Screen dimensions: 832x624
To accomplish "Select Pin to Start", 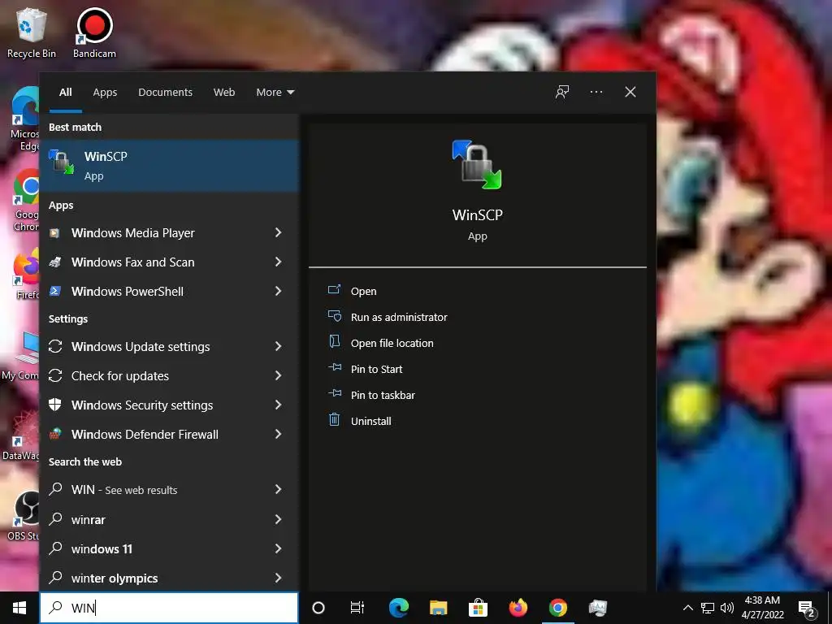I will (x=376, y=370).
